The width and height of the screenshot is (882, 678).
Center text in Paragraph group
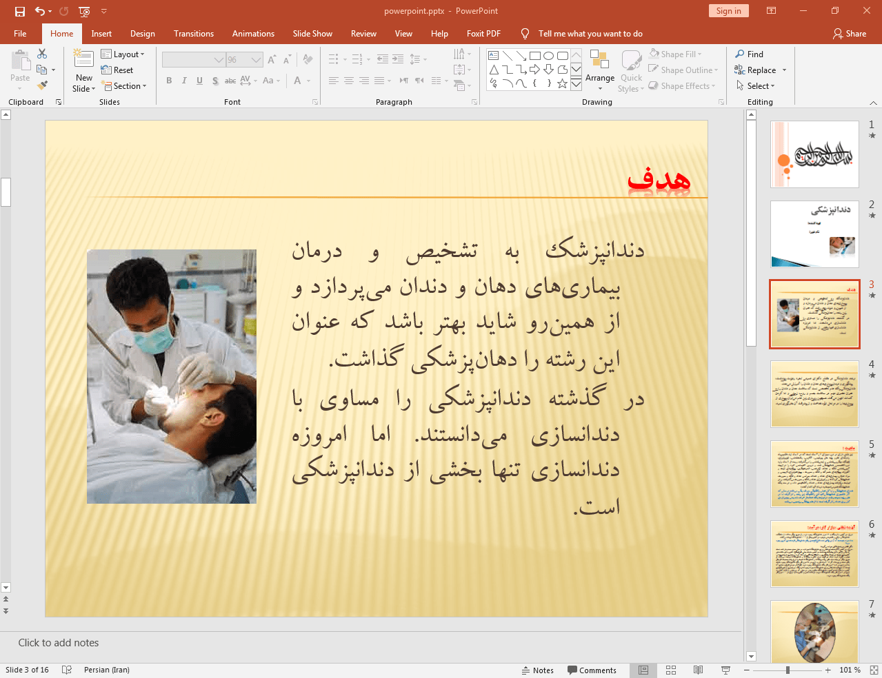(349, 81)
